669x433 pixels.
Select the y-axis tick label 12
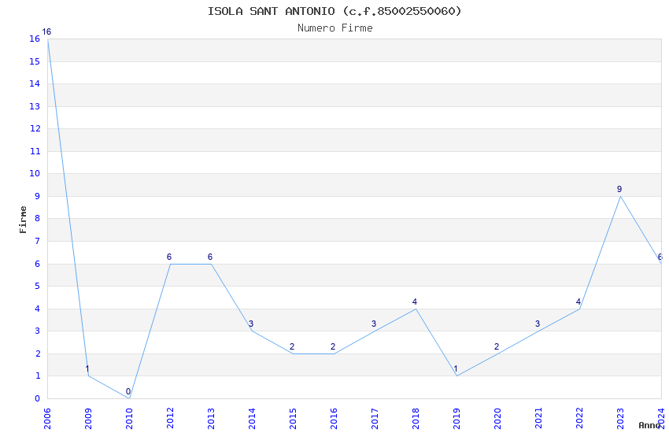(35, 128)
